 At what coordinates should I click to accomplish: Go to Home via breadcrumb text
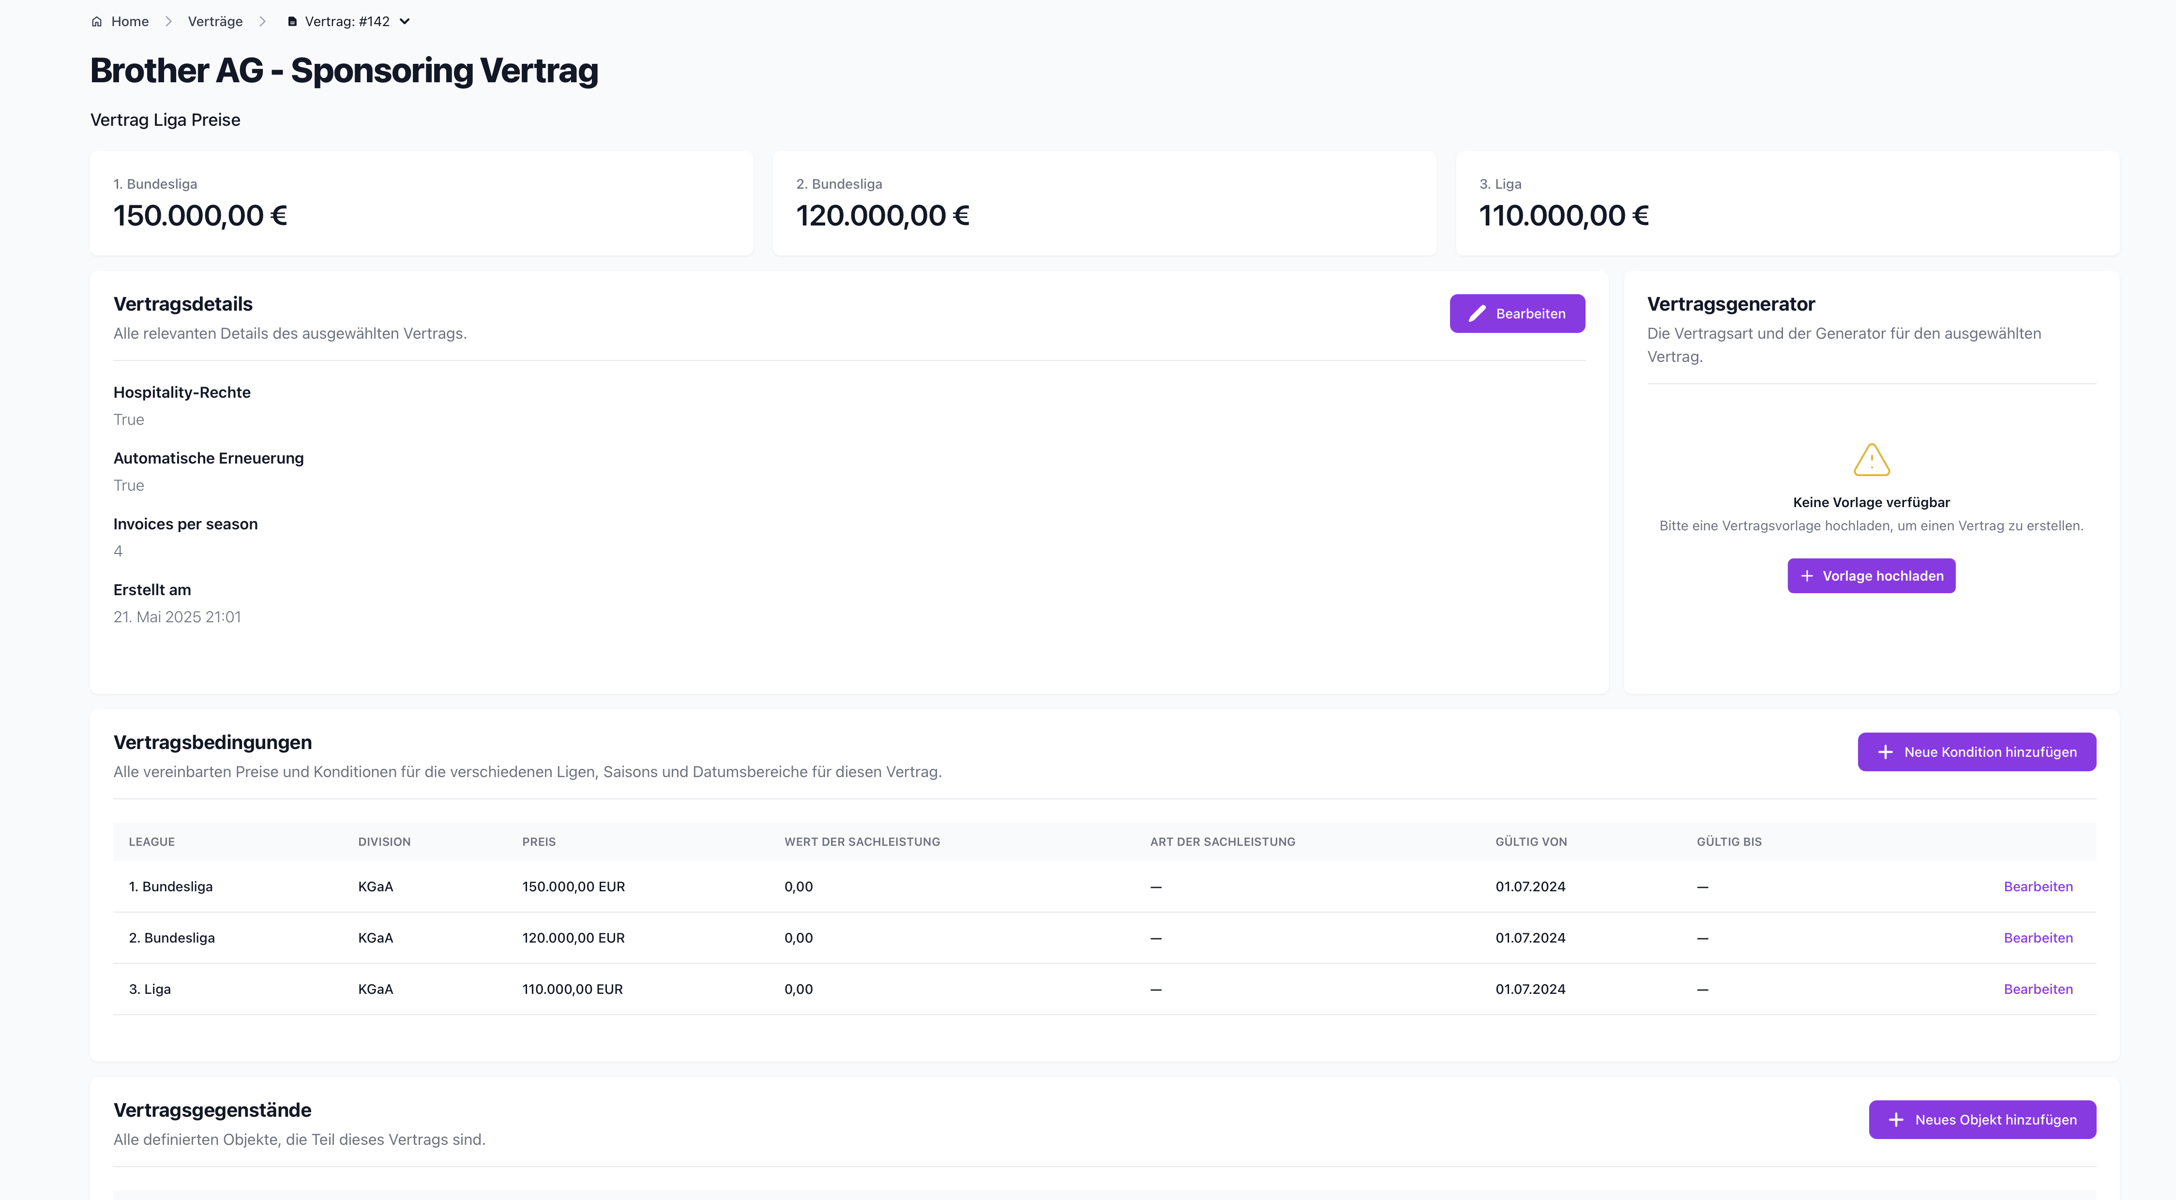pyautogui.click(x=130, y=21)
